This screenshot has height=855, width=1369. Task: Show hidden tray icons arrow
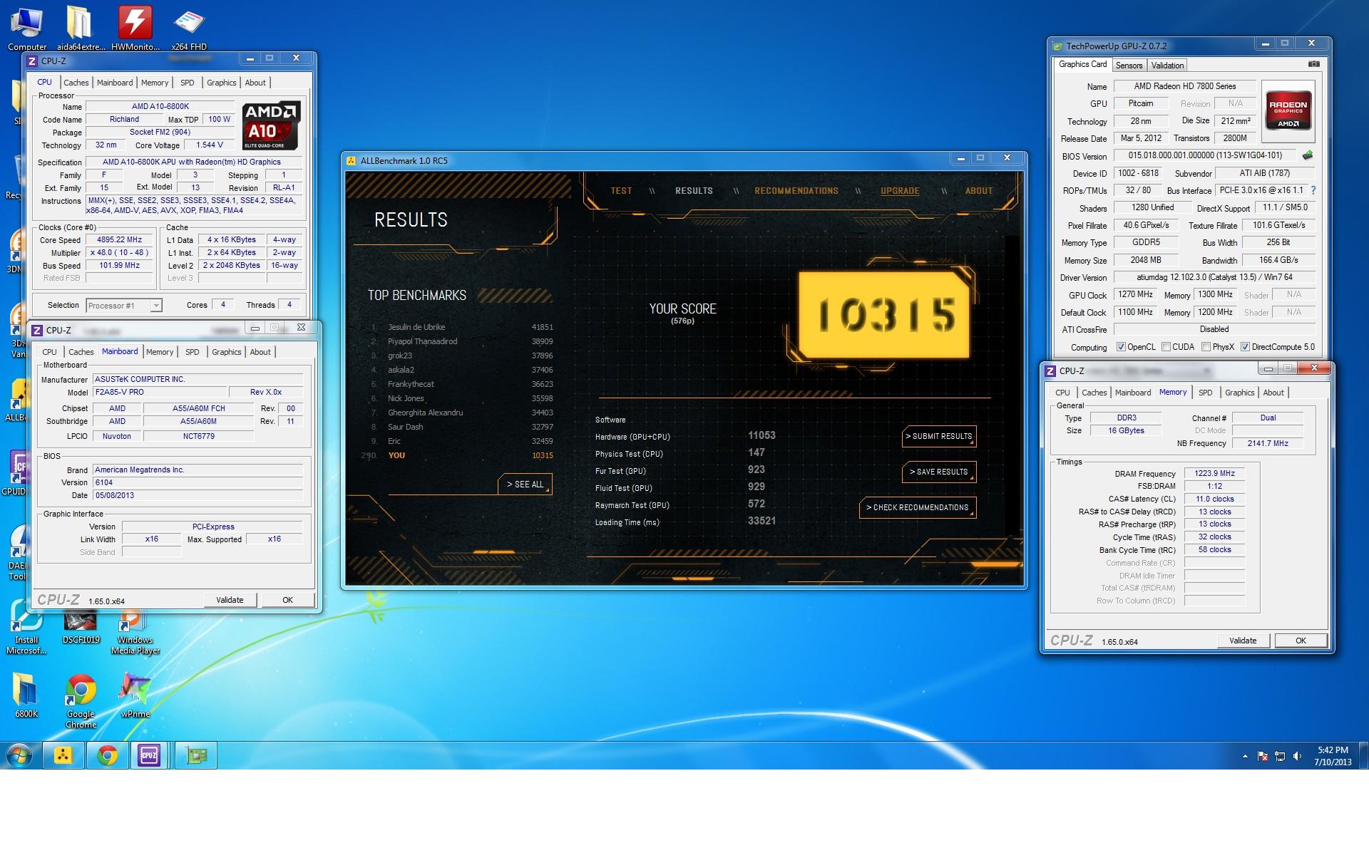coord(1245,756)
